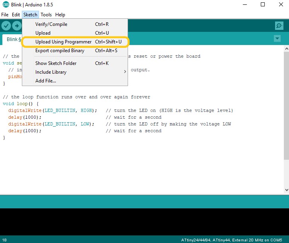Click the editor scrollbar up arrow

click(287, 49)
